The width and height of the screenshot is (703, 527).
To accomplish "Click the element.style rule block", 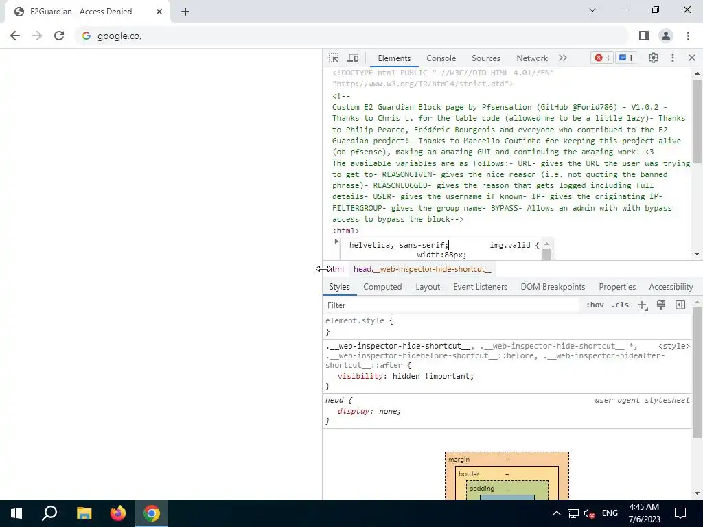I will (507, 326).
